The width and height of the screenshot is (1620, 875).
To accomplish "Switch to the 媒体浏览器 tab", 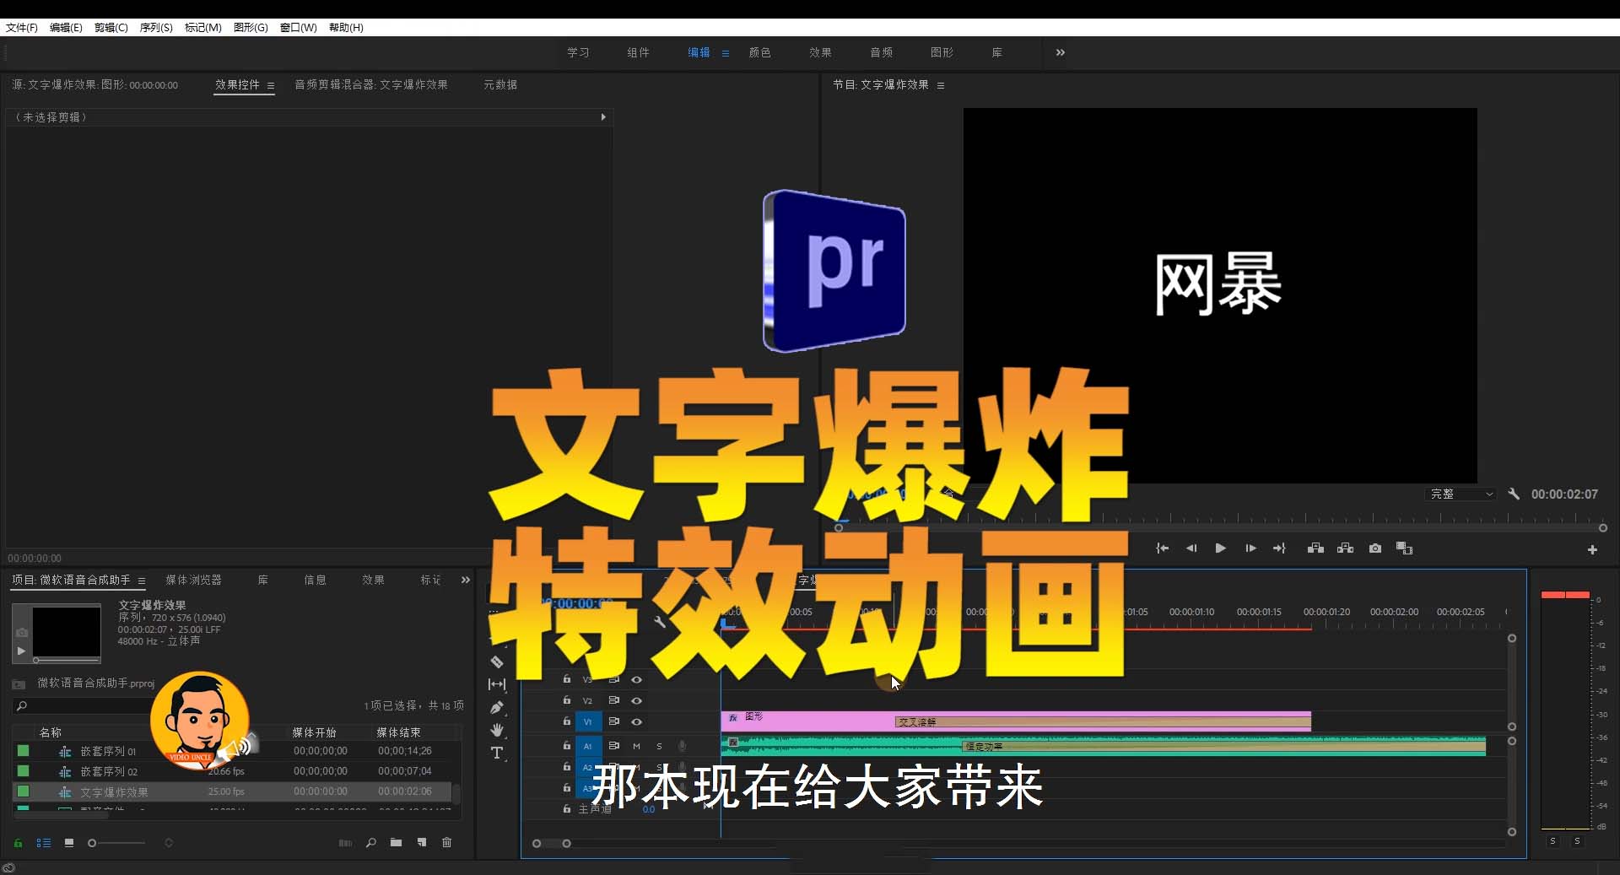I will coord(193,580).
